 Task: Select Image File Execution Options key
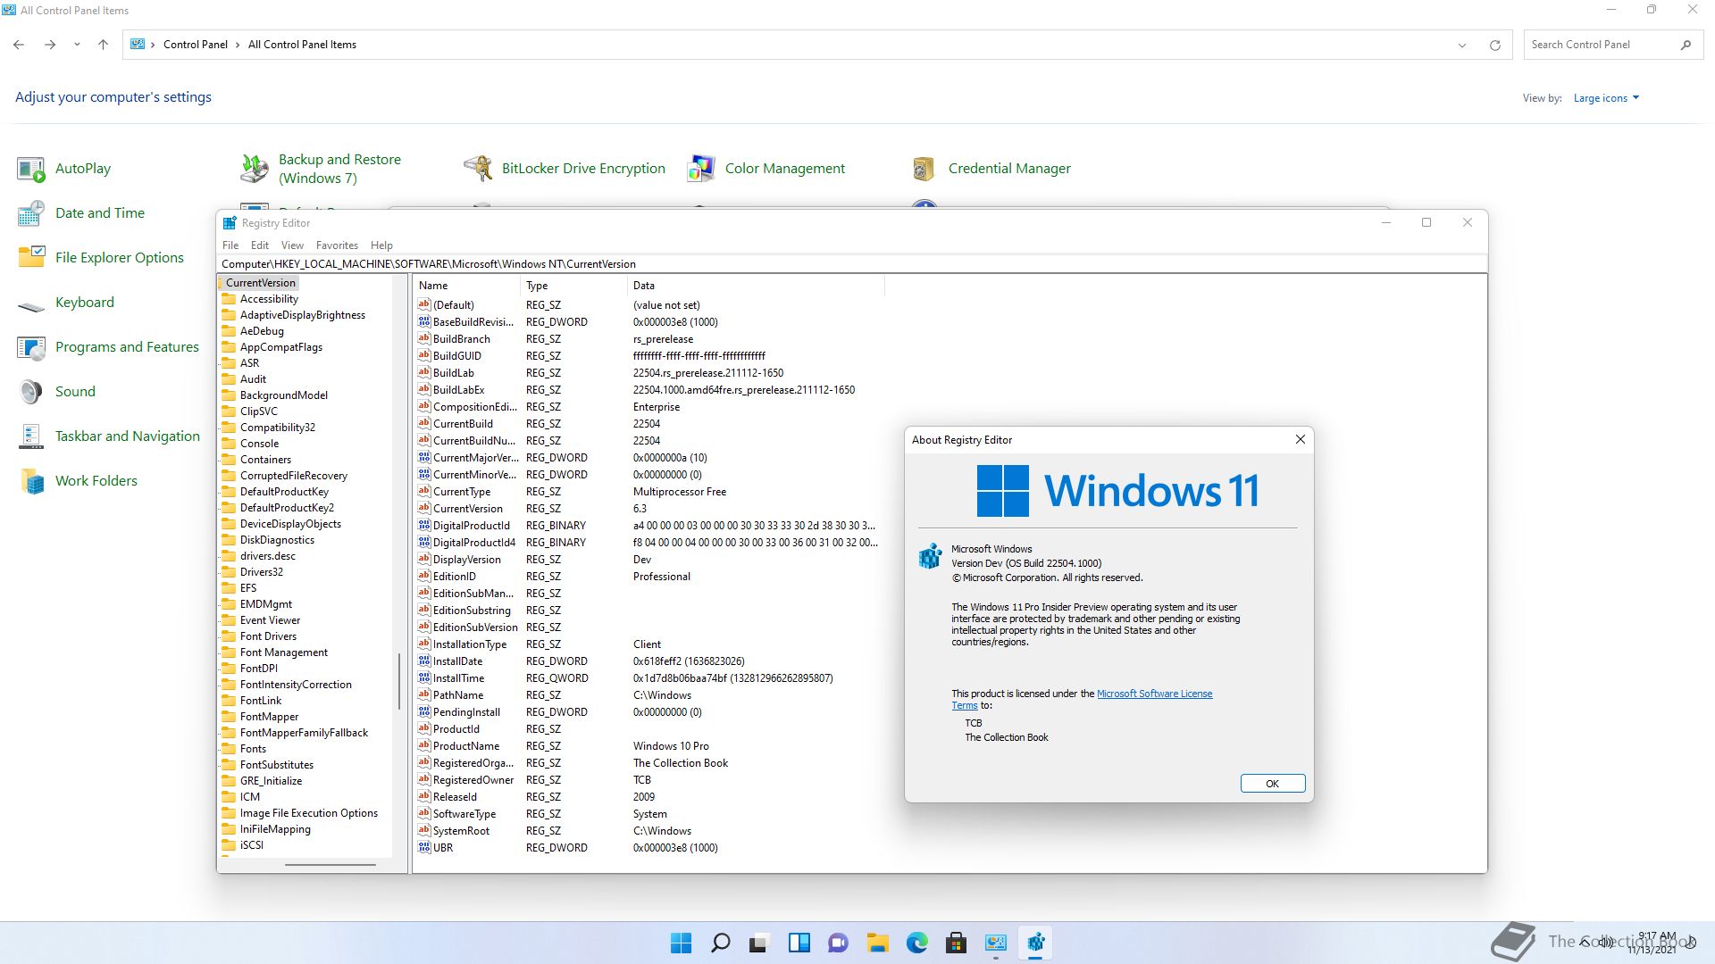(x=308, y=813)
